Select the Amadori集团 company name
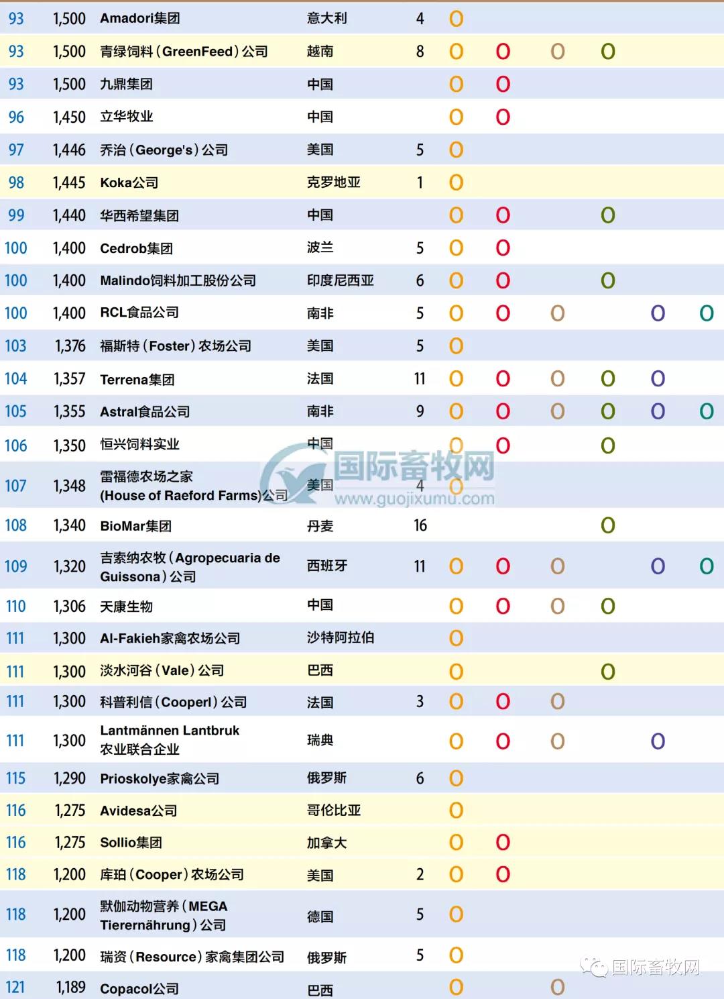 (140, 18)
